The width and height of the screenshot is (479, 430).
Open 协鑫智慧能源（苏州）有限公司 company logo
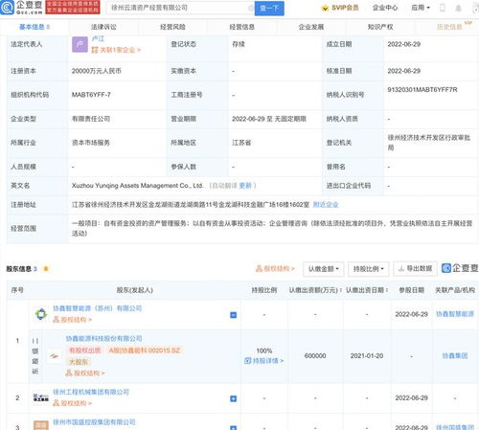(x=41, y=314)
